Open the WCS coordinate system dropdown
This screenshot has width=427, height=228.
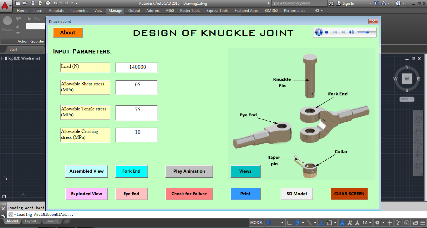407,99
